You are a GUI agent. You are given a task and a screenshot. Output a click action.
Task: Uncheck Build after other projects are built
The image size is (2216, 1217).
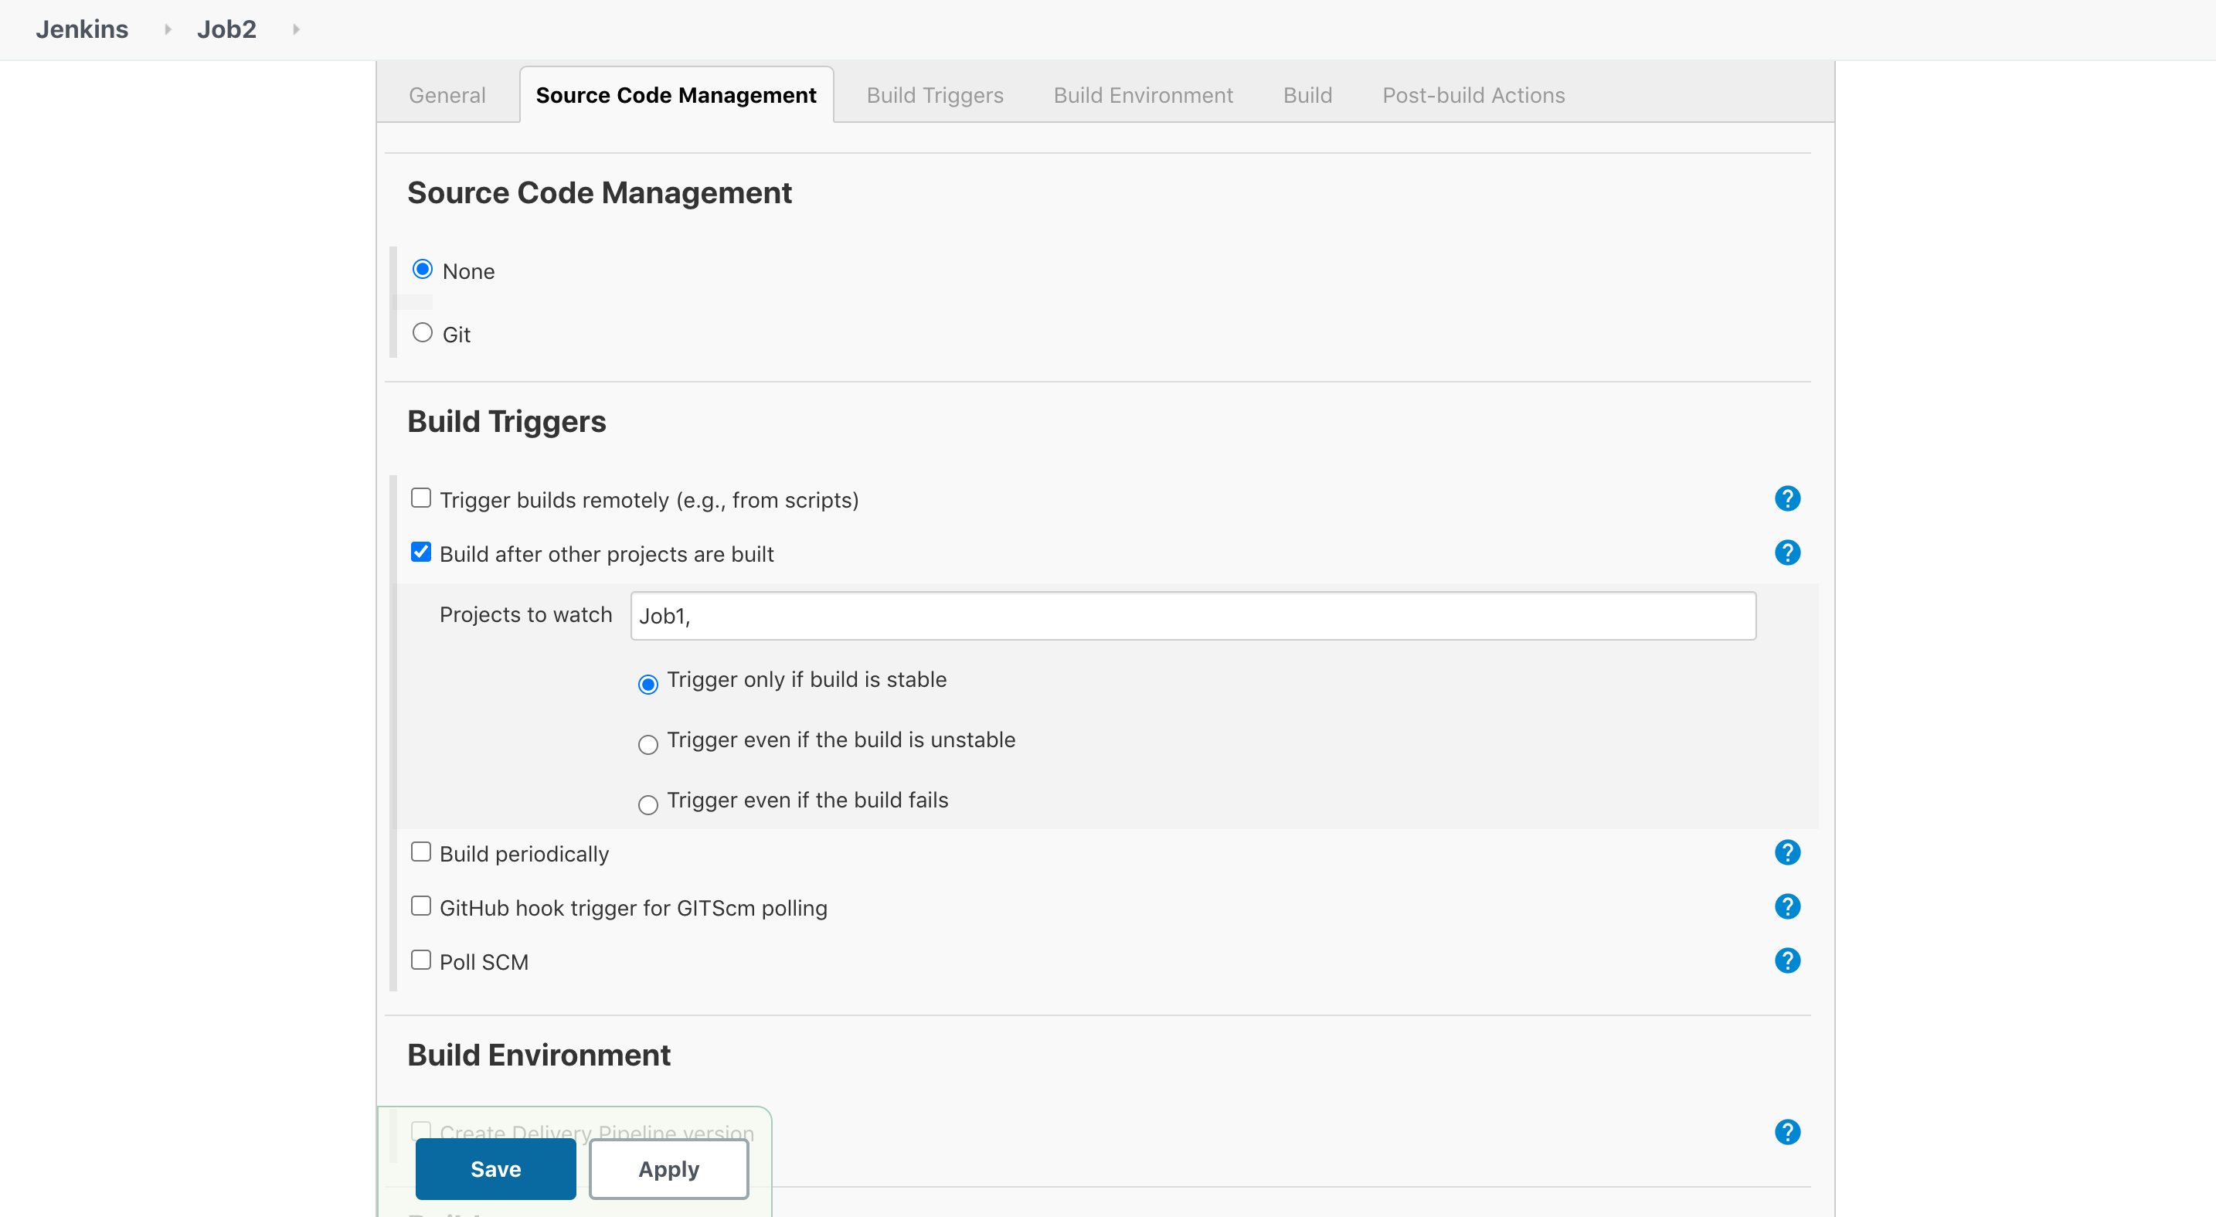pos(420,552)
